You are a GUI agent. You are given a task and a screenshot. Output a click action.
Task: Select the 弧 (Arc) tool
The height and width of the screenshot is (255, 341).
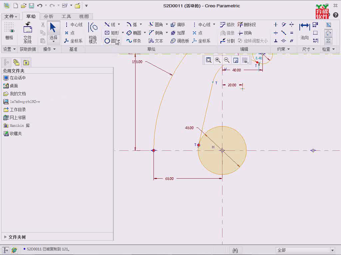pos(132,25)
